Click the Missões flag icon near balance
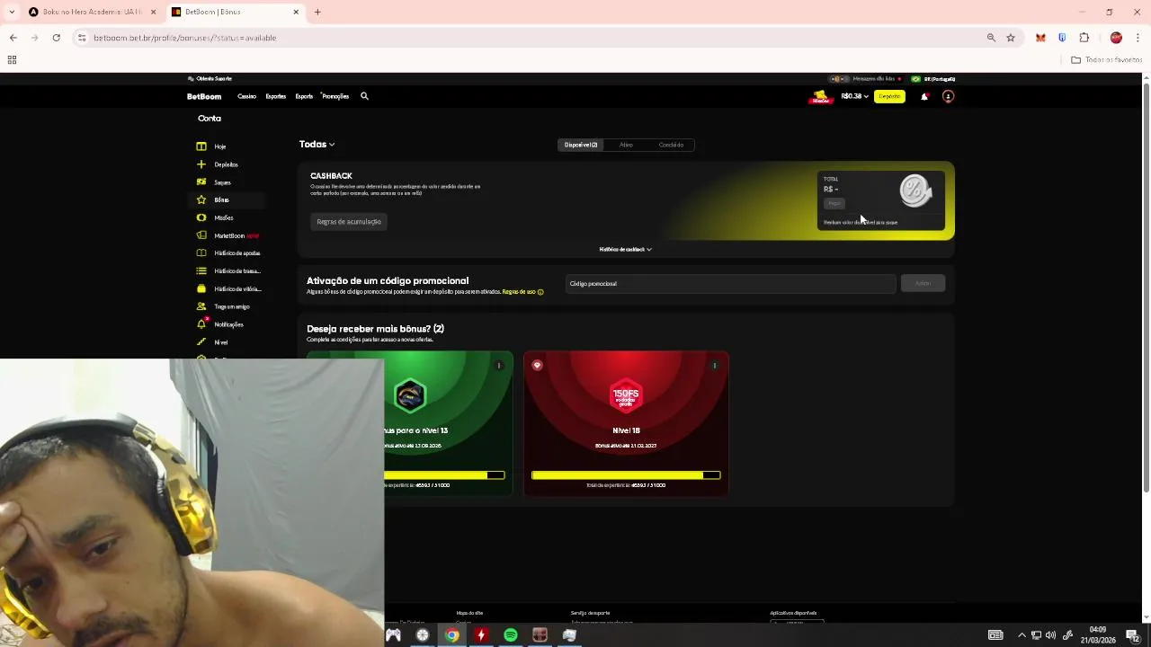The width and height of the screenshot is (1151, 647). (x=820, y=97)
